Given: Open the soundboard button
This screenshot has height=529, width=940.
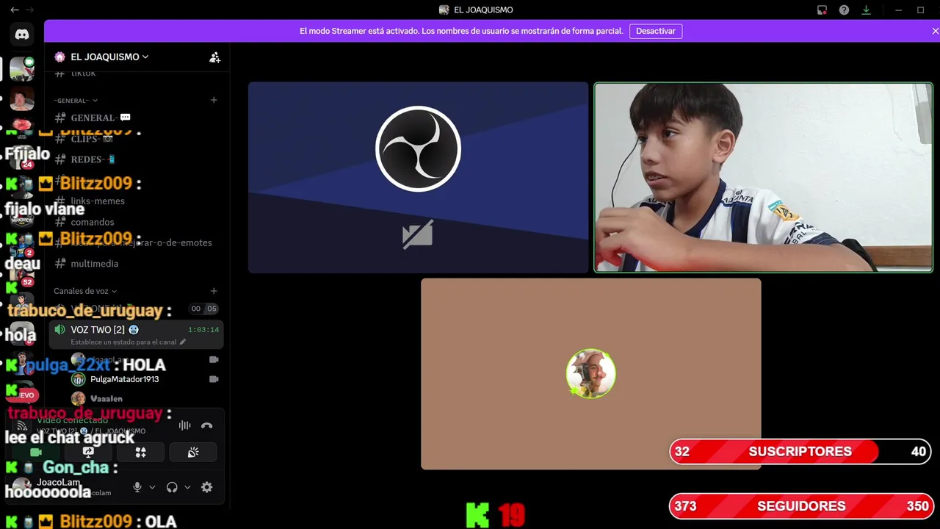Looking at the screenshot, I should tap(193, 452).
